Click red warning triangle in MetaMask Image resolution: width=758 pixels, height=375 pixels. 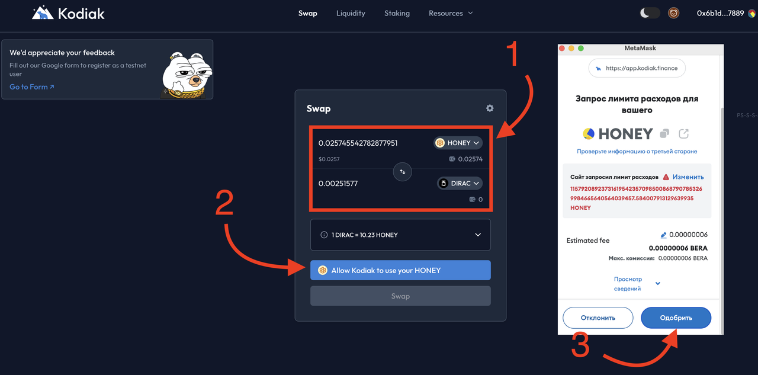click(x=666, y=177)
